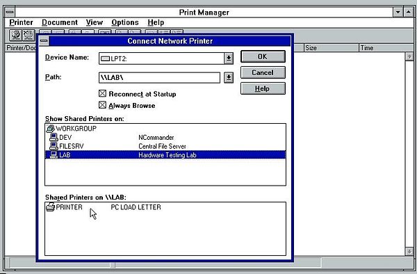
Task: Open the Printer menu
Action: click(21, 23)
